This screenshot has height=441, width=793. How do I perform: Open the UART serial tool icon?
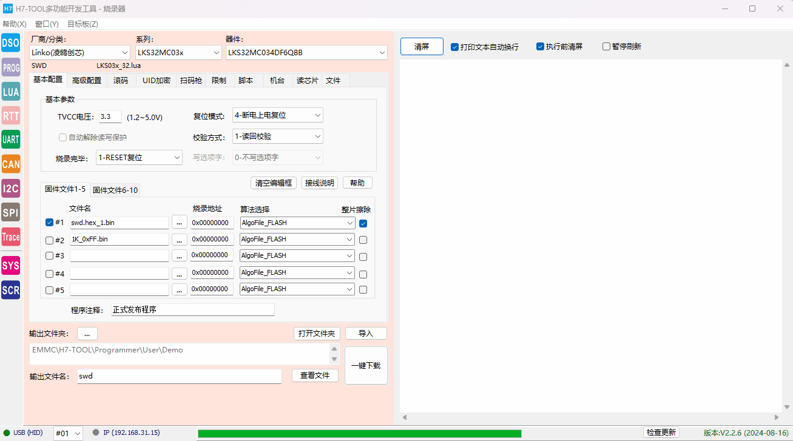coord(11,140)
